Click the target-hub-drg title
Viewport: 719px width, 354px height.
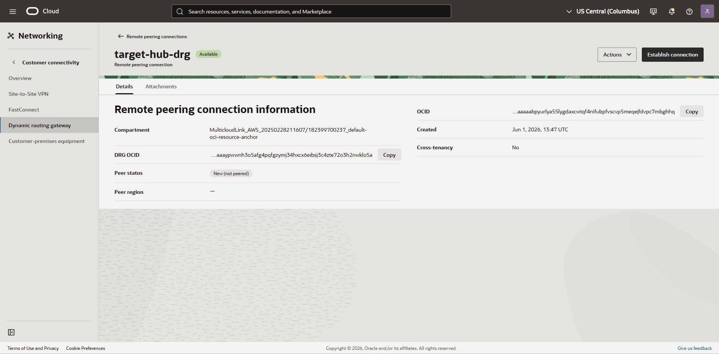tap(152, 54)
